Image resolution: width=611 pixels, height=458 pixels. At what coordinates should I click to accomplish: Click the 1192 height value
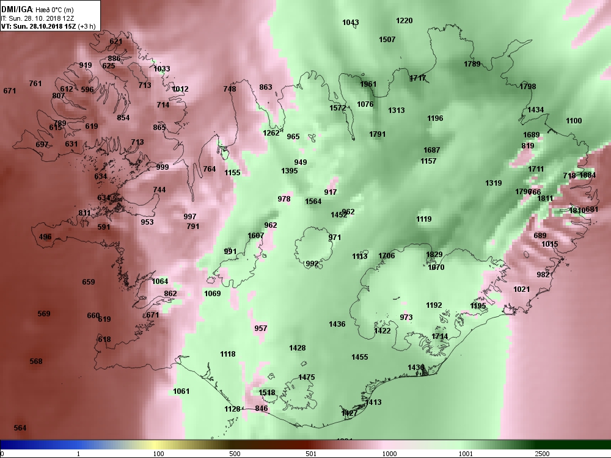[434, 305]
